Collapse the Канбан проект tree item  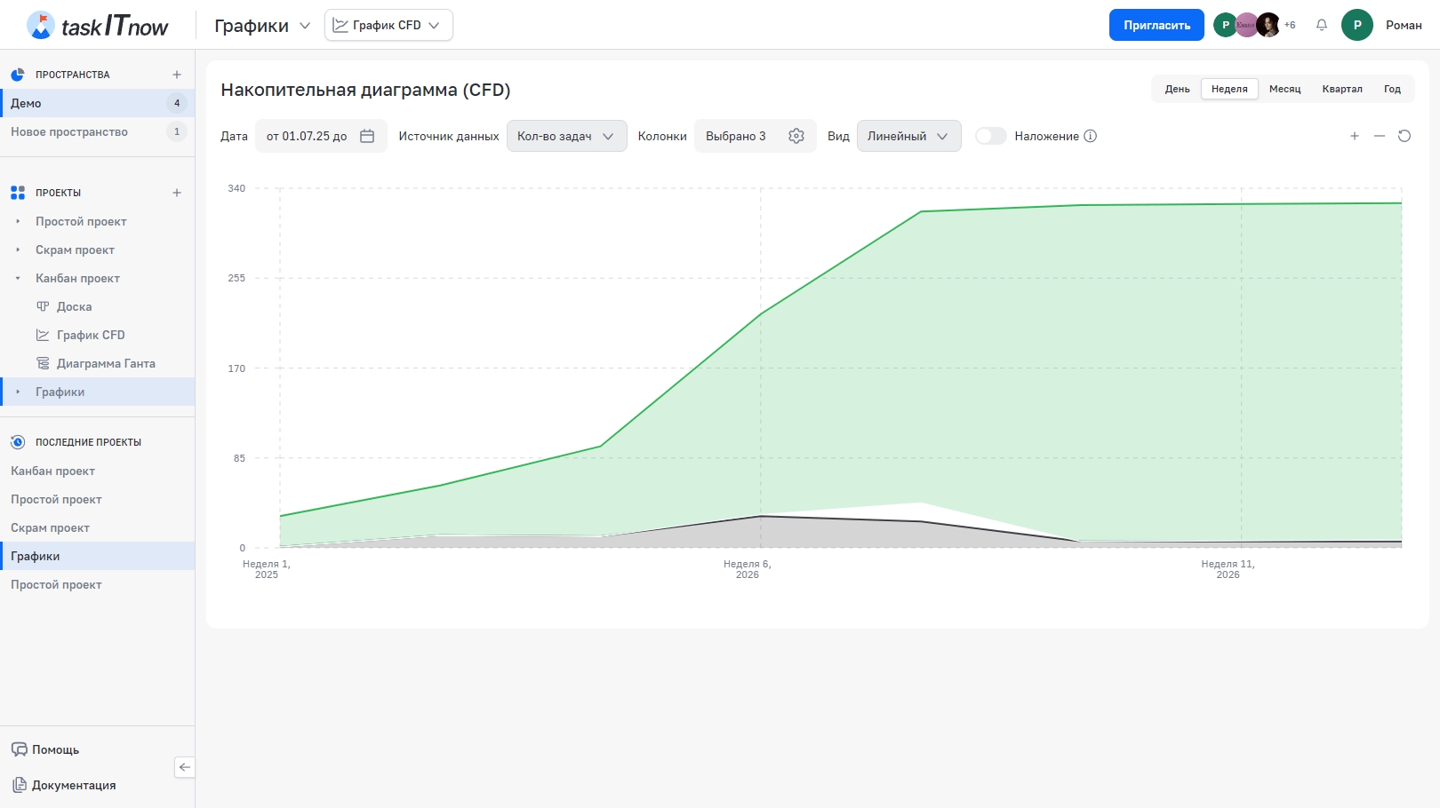click(x=18, y=279)
